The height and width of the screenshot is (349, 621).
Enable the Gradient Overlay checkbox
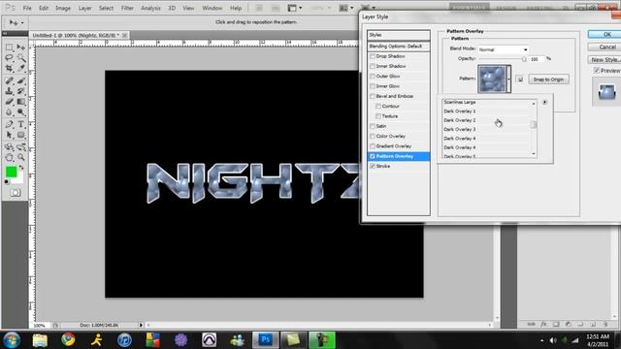373,146
